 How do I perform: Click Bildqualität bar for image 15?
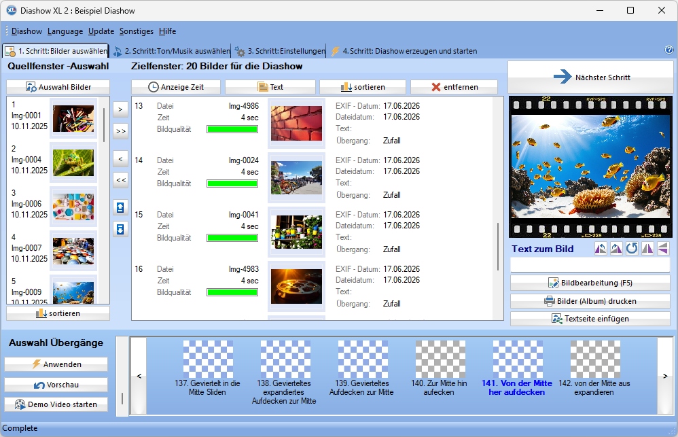pos(232,238)
